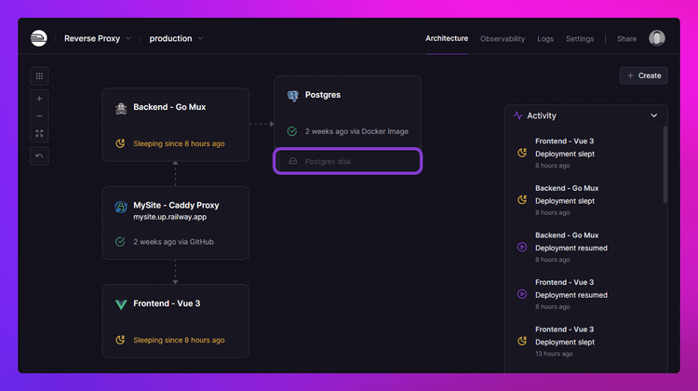This screenshot has height=391, width=698.
Task: Click the Create button
Action: pyautogui.click(x=644, y=75)
